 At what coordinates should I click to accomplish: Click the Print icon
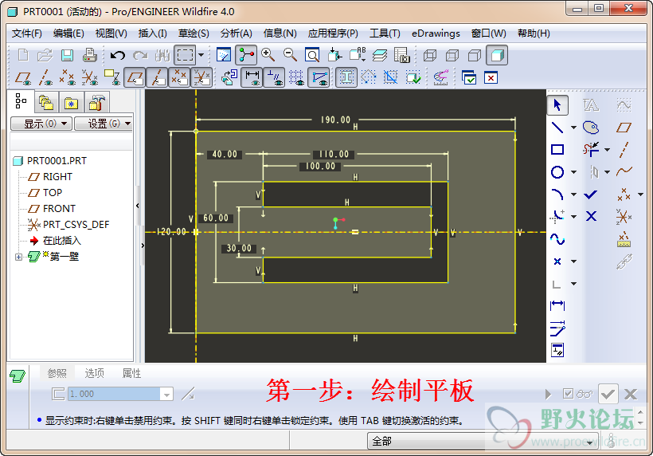(x=89, y=55)
